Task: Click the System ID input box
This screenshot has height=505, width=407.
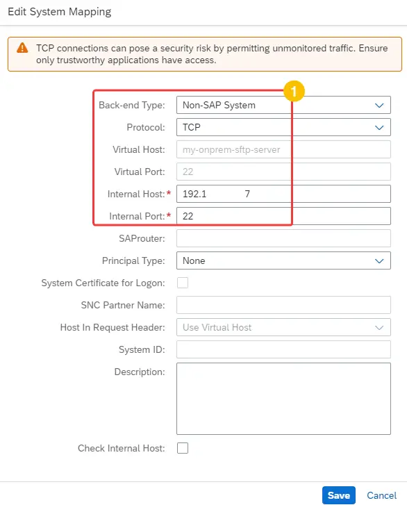Action: [283, 349]
